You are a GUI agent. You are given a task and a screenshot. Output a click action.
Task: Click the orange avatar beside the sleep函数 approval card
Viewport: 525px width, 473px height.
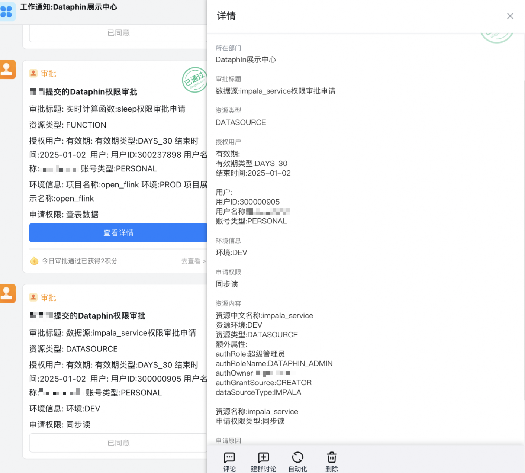[x=7, y=70]
